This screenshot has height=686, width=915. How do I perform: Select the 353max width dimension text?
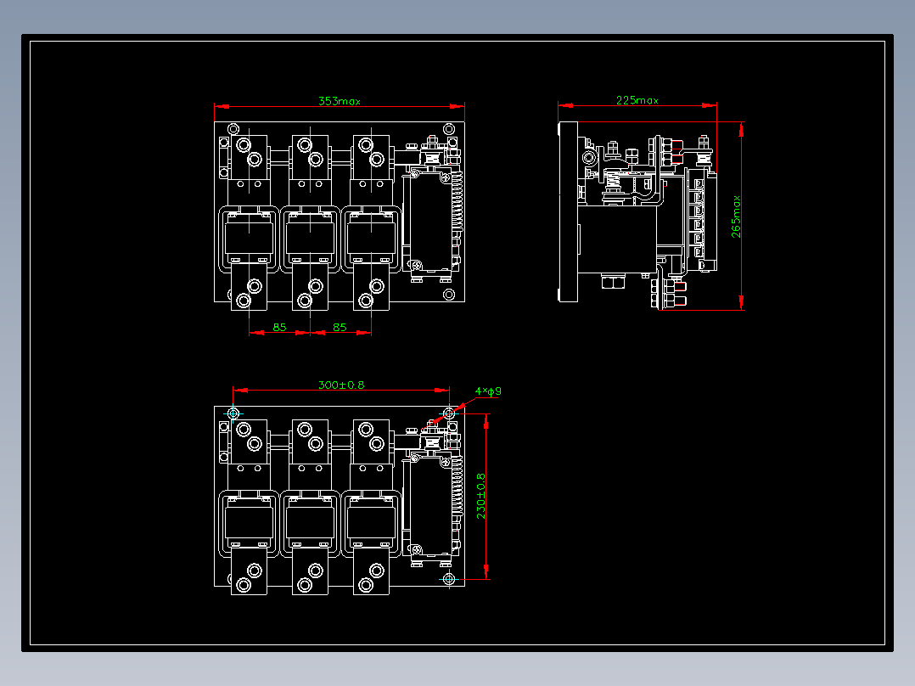click(x=339, y=101)
